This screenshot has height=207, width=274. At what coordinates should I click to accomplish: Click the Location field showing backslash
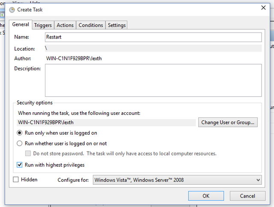[153, 48]
